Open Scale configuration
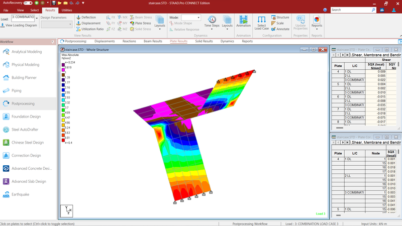Screen dimensions: 402x226 pos(278,23)
